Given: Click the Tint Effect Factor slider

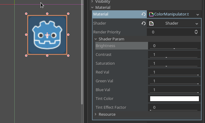Looking at the screenshot, I should pyautogui.click(x=174, y=108).
